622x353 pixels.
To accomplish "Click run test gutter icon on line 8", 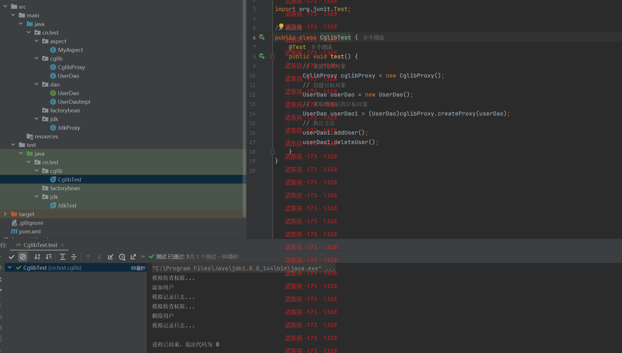I will pyautogui.click(x=262, y=56).
